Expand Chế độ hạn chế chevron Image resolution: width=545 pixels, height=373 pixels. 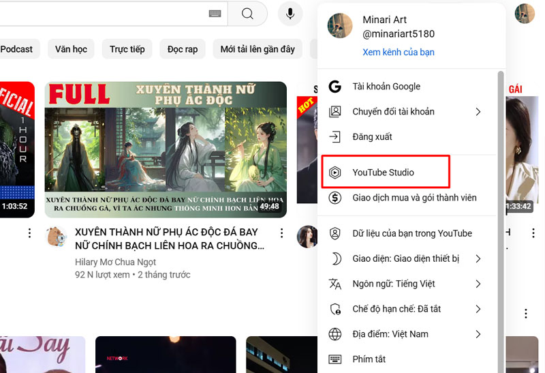478,309
